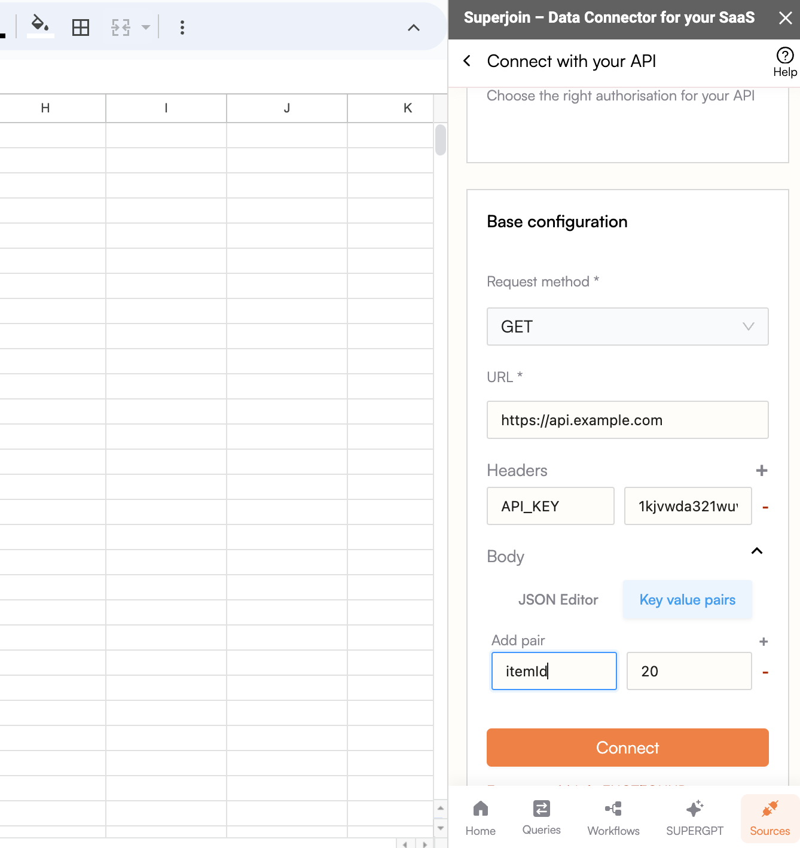Add a new header with plus icon
This screenshot has height=848, width=800.
(x=762, y=471)
